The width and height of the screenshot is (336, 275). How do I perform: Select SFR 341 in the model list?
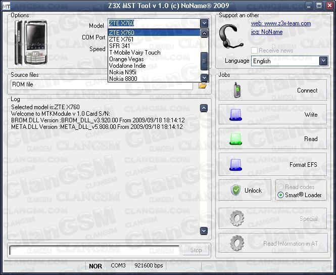click(154, 46)
